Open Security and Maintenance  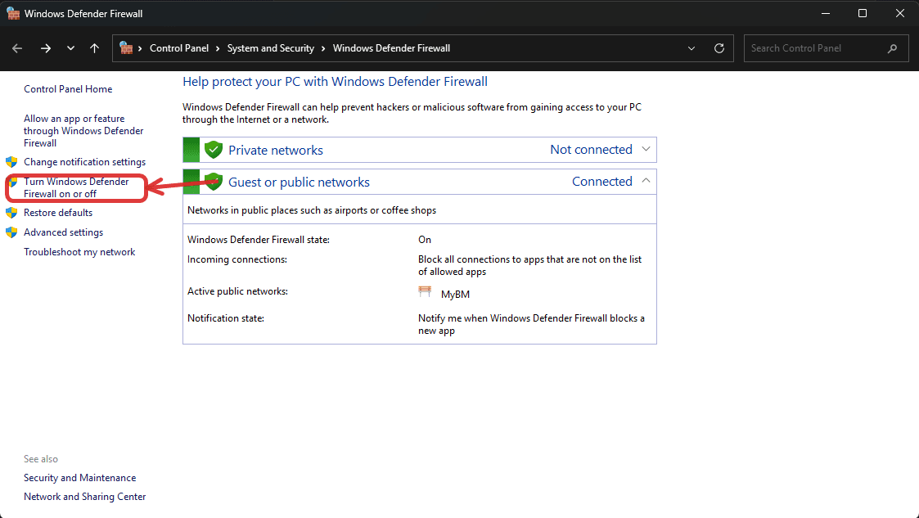pyautogui.click(x=79, y=478)
